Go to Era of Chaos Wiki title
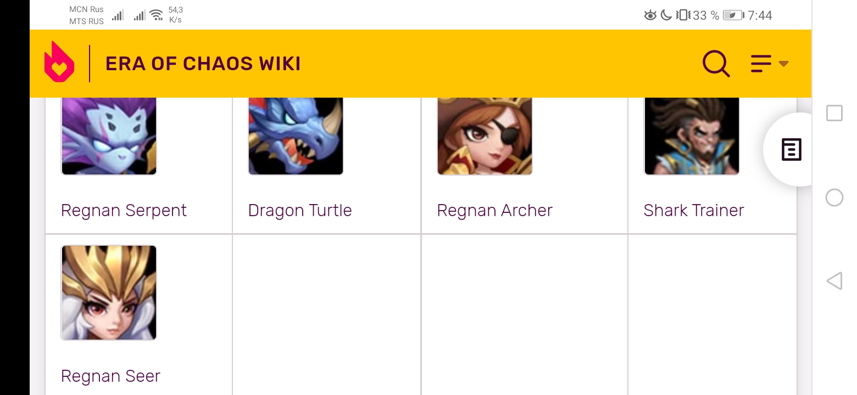The image size is (857, 395). coord(203,64)
